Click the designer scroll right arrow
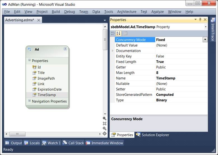The height and width of the screenshot is (155, 218). click(x=100, y=134)
